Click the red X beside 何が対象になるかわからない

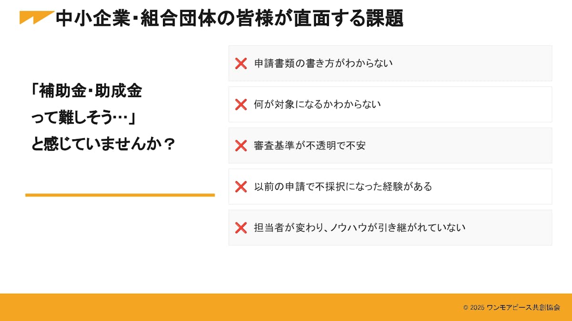(x=241, y=105)
